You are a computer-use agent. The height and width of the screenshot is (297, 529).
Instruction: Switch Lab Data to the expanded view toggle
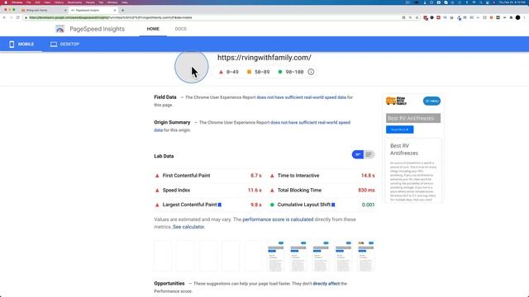(x=369, y=154)
